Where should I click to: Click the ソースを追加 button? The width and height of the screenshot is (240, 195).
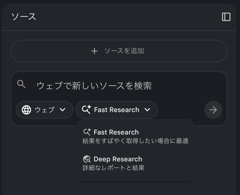coord(119,51)
